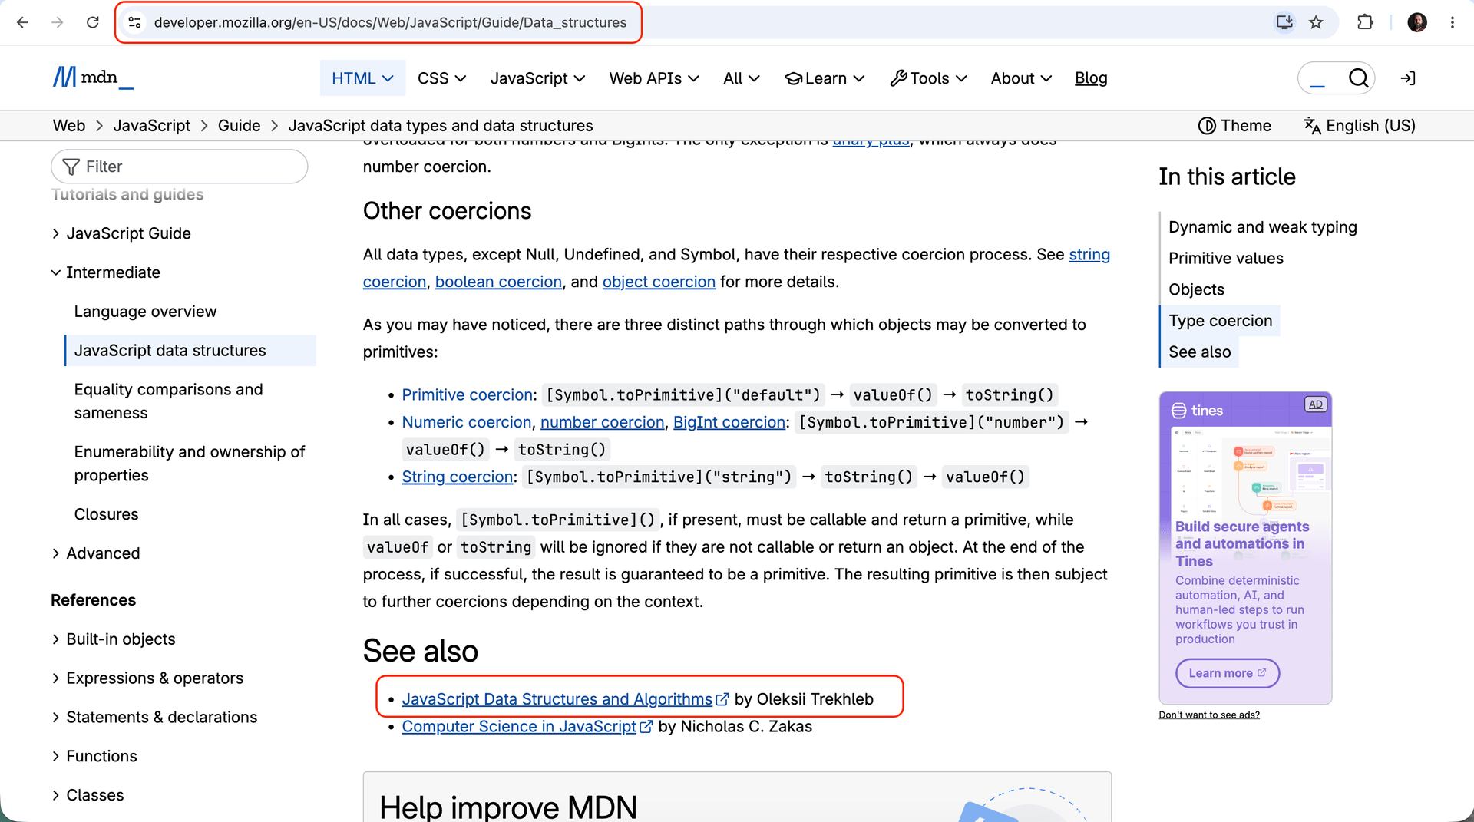The height and width of the screenshot is (822, 1474).
Task: Click the sidebar Filter input field
Action: [180, 167]
